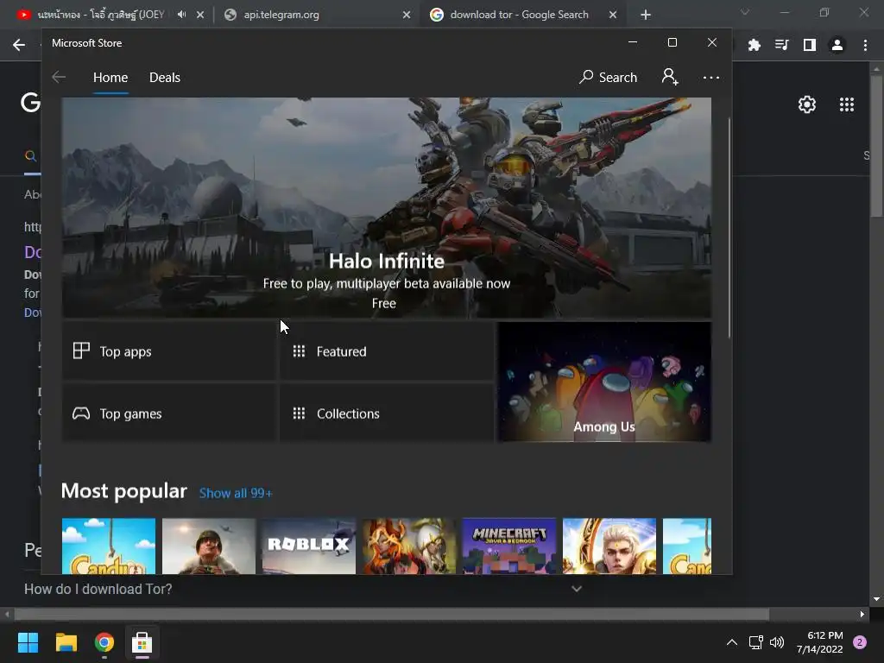The image size is (884, 663).
Task: Open Chrome tab search dropdown arrow
Action: point(745,12)
